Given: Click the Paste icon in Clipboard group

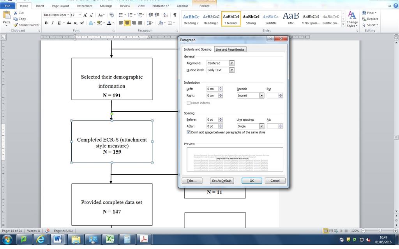Looking at the screenshot, I should (6, 16).
